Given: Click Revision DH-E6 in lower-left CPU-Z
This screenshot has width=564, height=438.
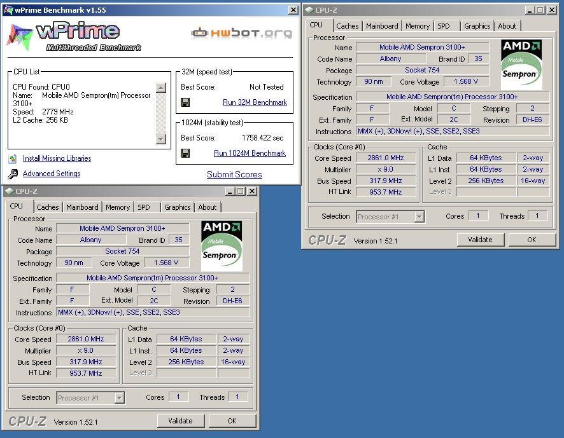Looking at the screenshot, I should pos(233,301).
